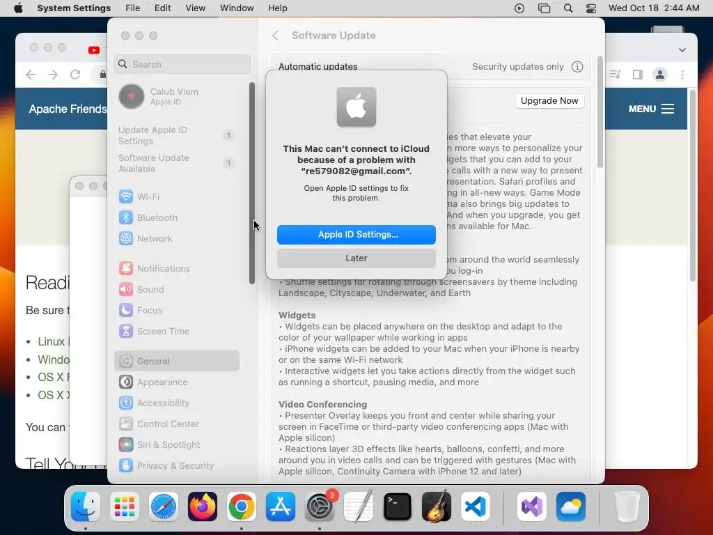
Task: Switch to Chrome in the Dock
Action: [242, 506]
